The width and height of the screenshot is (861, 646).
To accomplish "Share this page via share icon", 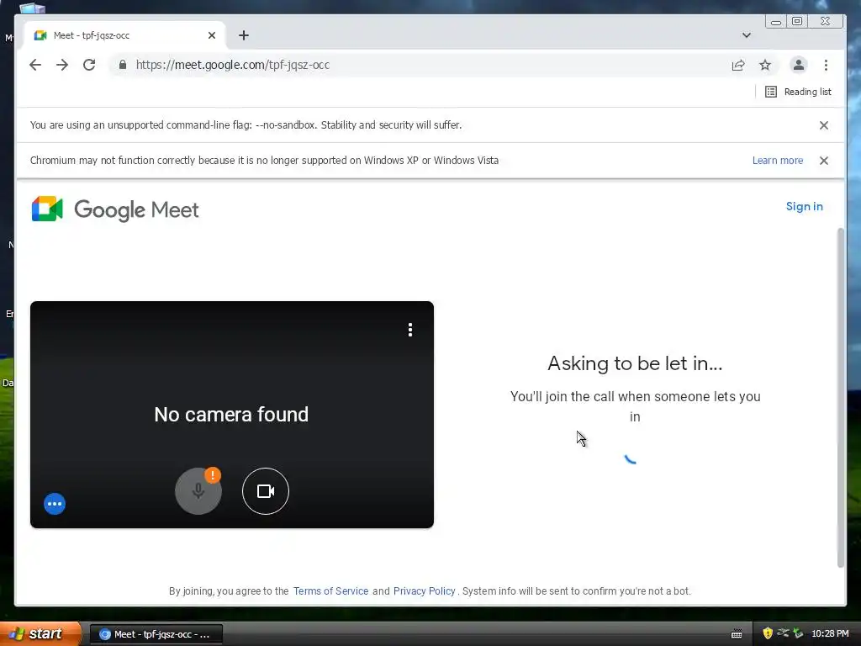I will pyautogui.click(x=738, y=65).
